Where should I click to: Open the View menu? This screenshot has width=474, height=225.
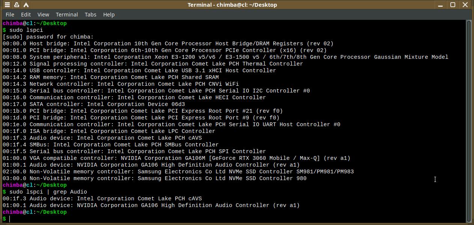click(43, 15)
